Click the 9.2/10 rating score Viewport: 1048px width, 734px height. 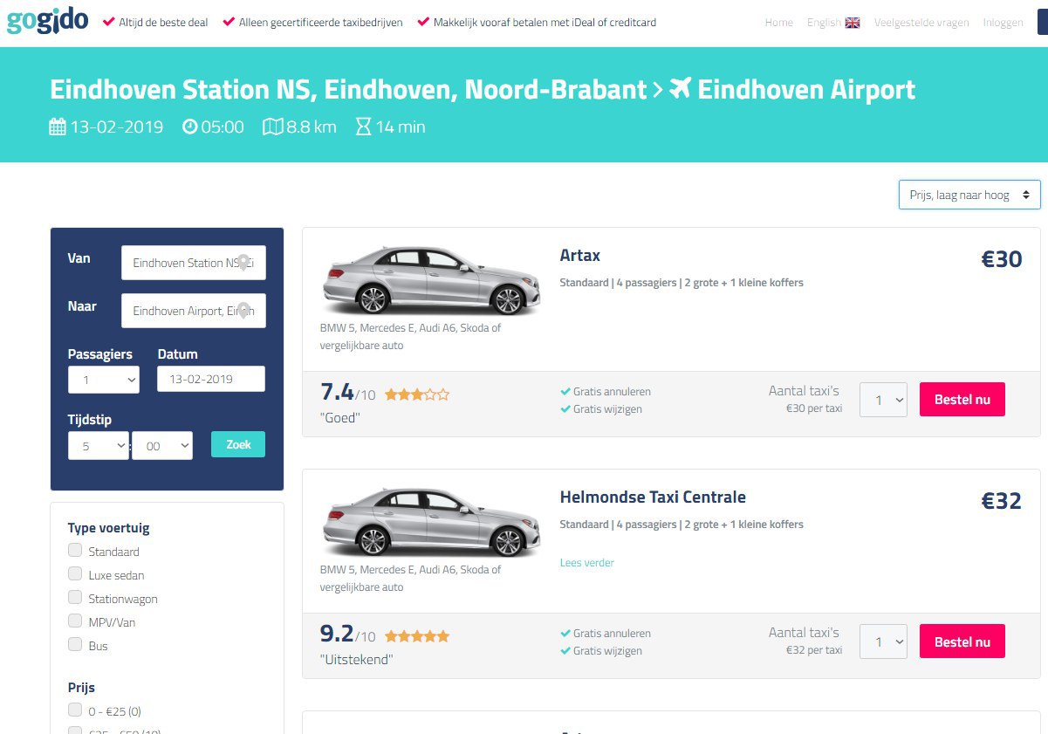pos(348,634)
